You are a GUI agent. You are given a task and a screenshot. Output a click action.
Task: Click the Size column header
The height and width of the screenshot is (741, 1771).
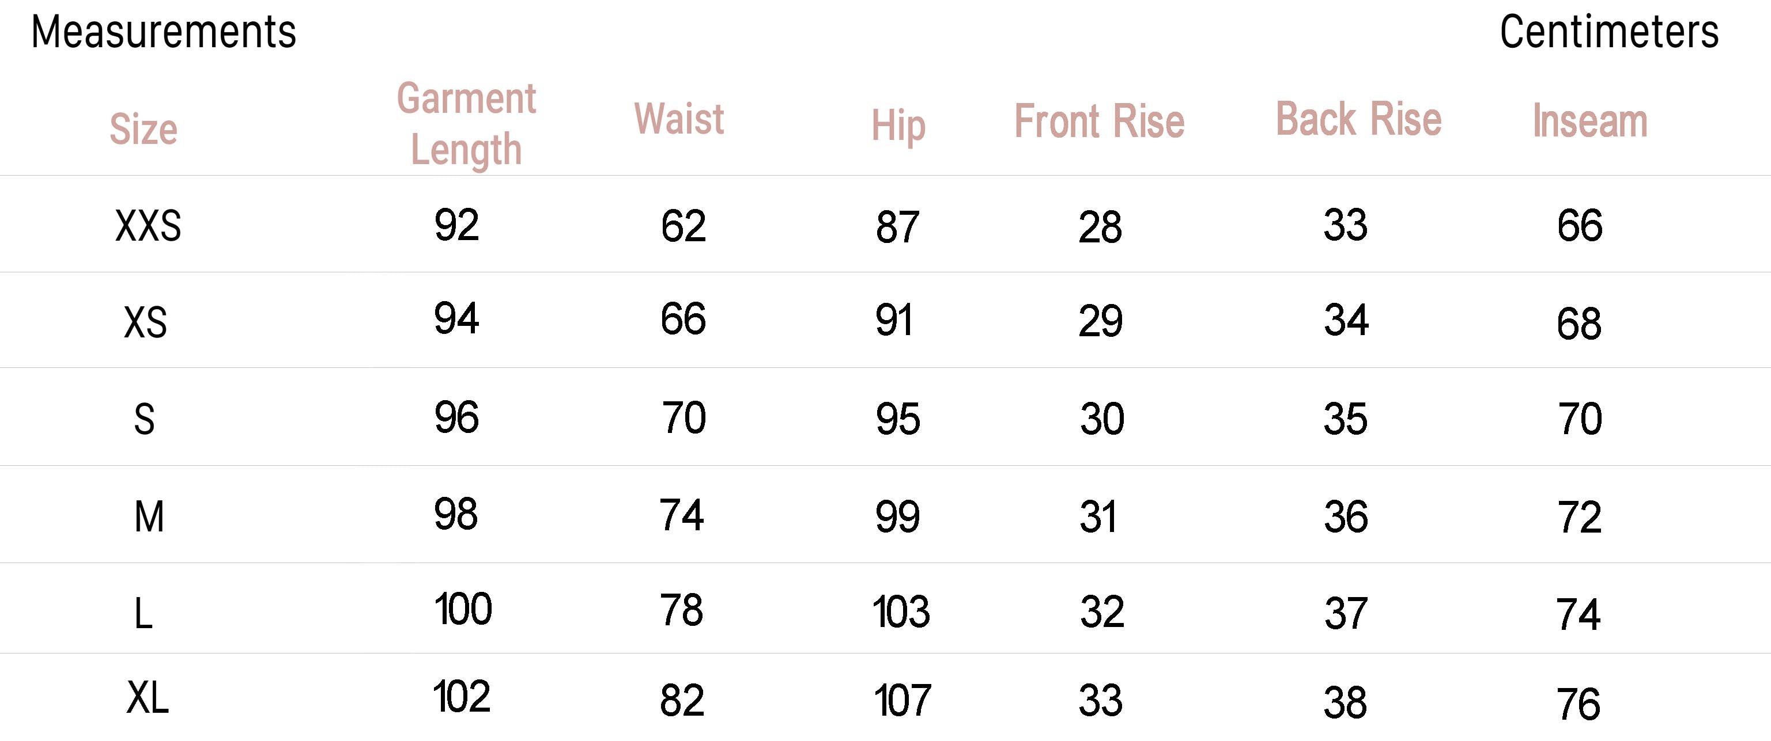(144, 129)
